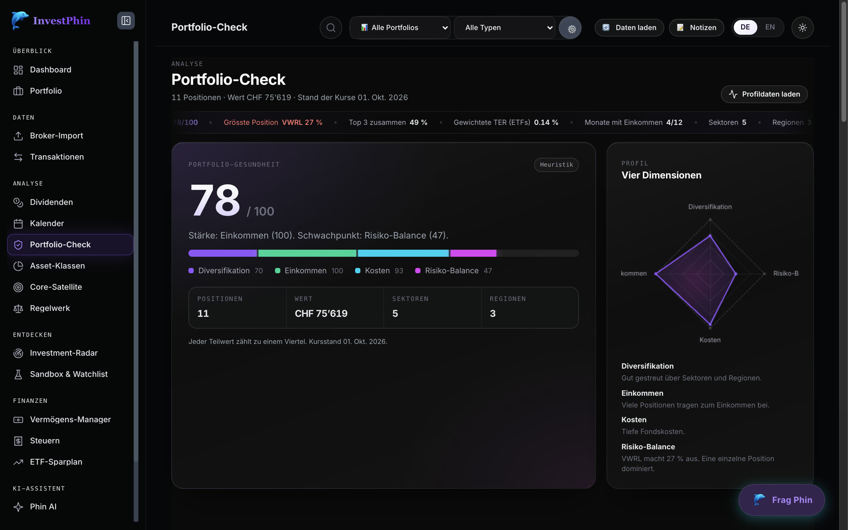
Task: Click the Daten laden button
Action: click(629, 28)
